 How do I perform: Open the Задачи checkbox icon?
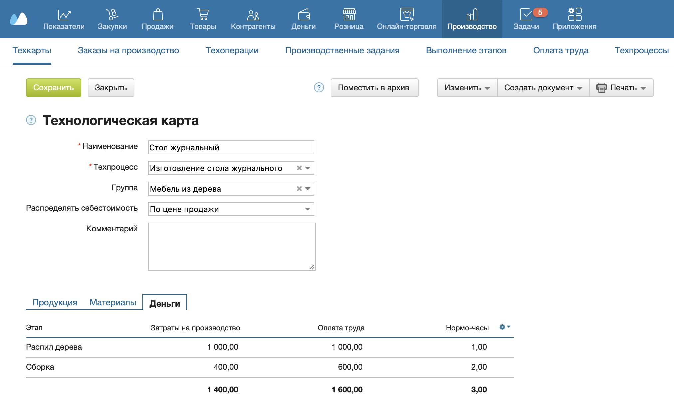click(526, 15)
